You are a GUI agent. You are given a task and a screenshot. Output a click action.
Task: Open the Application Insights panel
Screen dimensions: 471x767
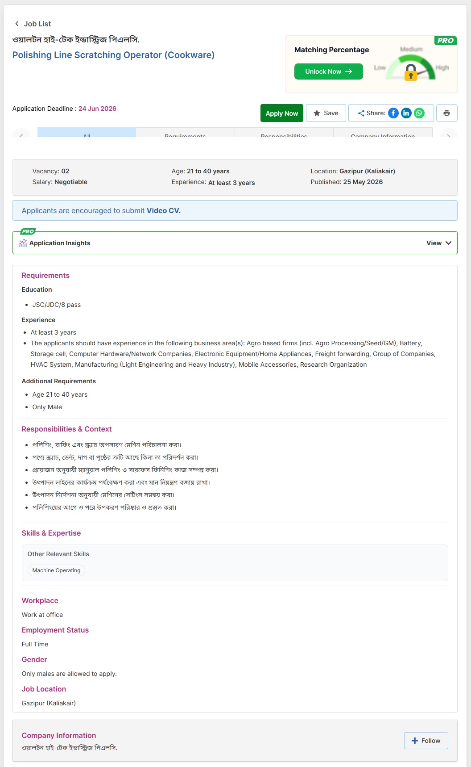[x=235, y=243]
